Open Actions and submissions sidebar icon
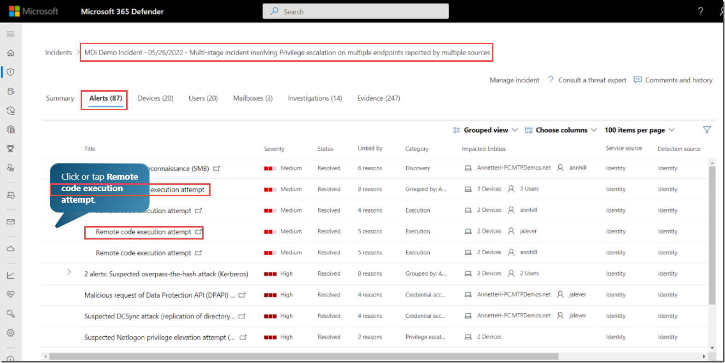 (x=11, y=111)
